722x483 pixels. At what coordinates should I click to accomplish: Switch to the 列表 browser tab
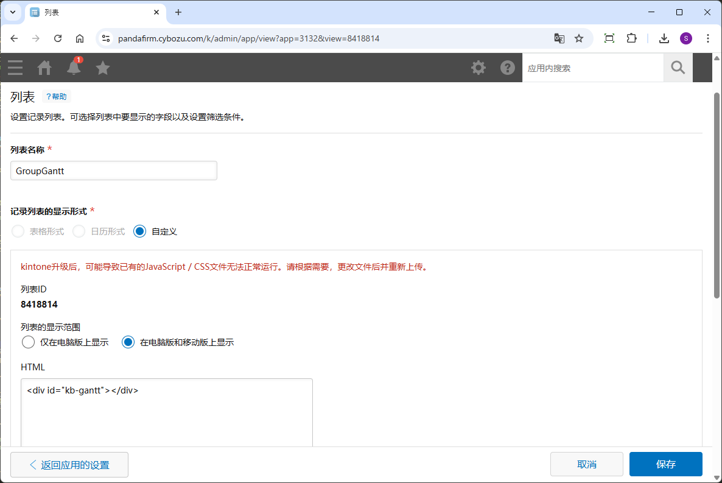[x=91, y=12]
